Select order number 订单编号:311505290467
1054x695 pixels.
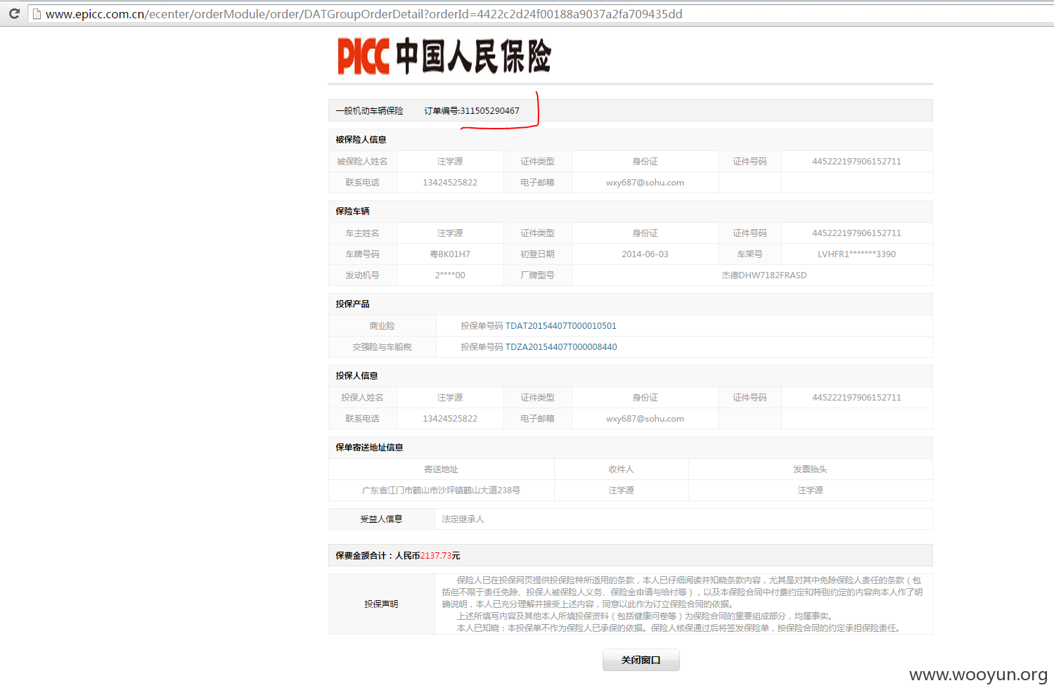(472, 111)
